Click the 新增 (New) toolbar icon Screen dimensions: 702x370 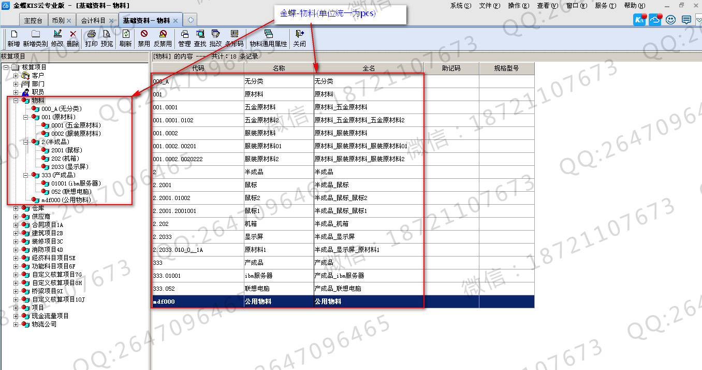pyautogui.click(x=14, y=35)
